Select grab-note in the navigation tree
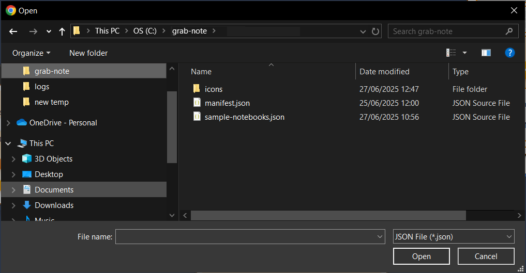This screenshot has height=273, width=526. [84, 71]
